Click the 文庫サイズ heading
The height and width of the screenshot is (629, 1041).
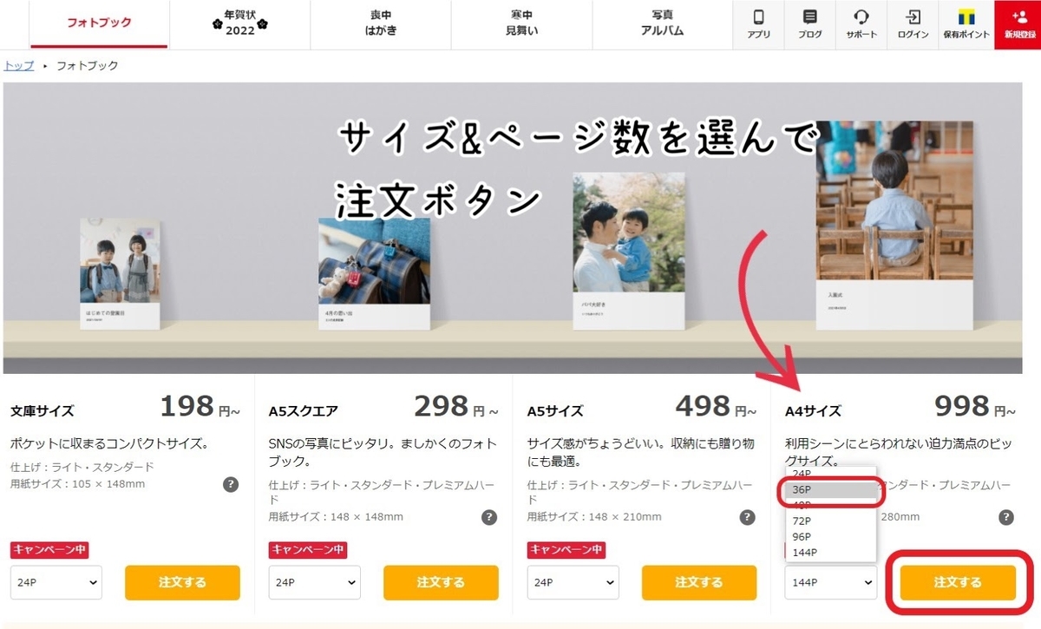tap(43, 411)
